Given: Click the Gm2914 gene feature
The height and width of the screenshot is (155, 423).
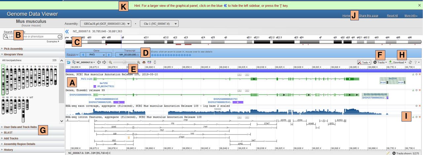Looking at the screenshot, I should pos(393,81).
